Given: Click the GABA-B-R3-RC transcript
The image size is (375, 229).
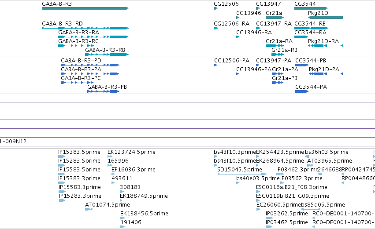Looking at the screenshot, I should tap(76, 46).
